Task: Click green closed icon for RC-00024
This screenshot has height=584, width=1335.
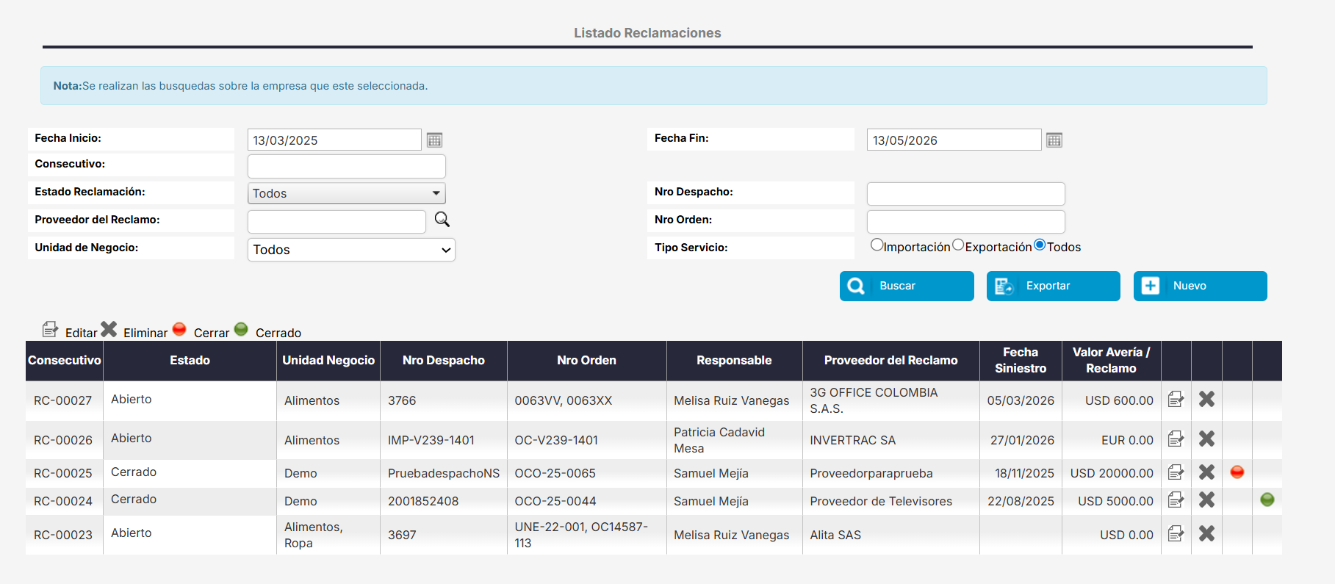Action: coord(1267,500)
